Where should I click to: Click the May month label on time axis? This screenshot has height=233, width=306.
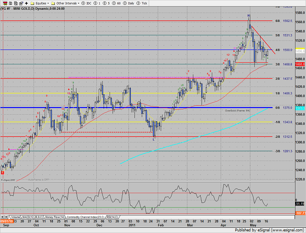coord(253,225)
